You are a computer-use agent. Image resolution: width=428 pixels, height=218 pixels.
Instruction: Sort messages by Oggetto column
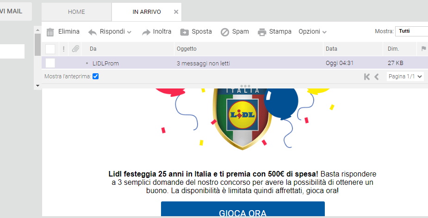[x=186, y=49]
